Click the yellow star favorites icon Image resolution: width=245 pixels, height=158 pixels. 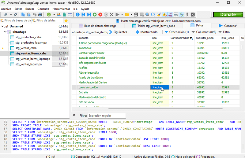coord(66,20)
